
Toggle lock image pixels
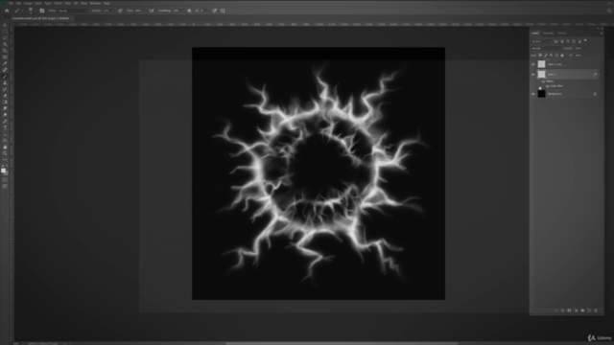click(x=546, y=56)
